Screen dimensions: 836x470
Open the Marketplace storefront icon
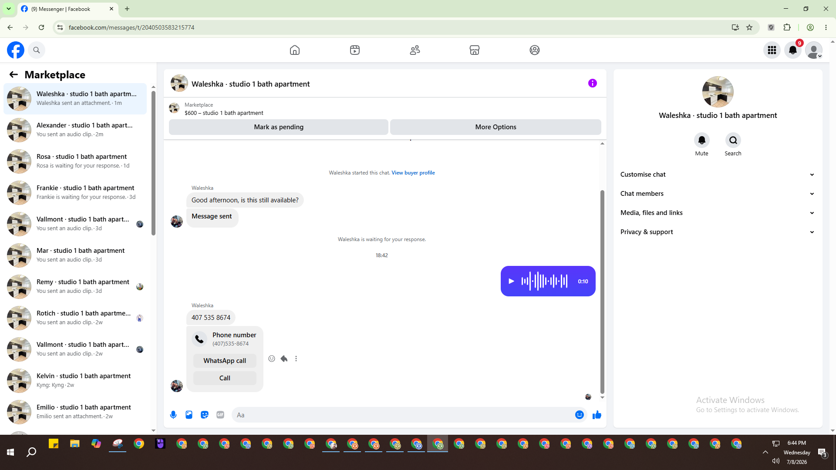point(475,50)
